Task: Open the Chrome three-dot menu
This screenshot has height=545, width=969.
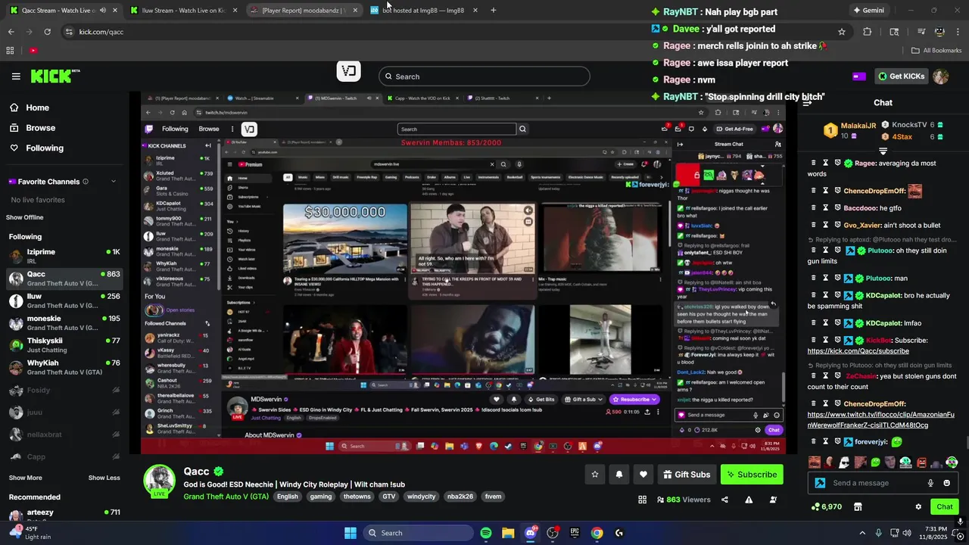Action: point(958,32)
